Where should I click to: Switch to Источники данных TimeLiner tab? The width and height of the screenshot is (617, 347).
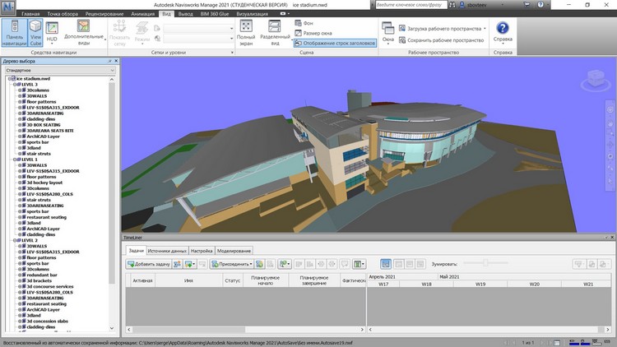[167, 251]
